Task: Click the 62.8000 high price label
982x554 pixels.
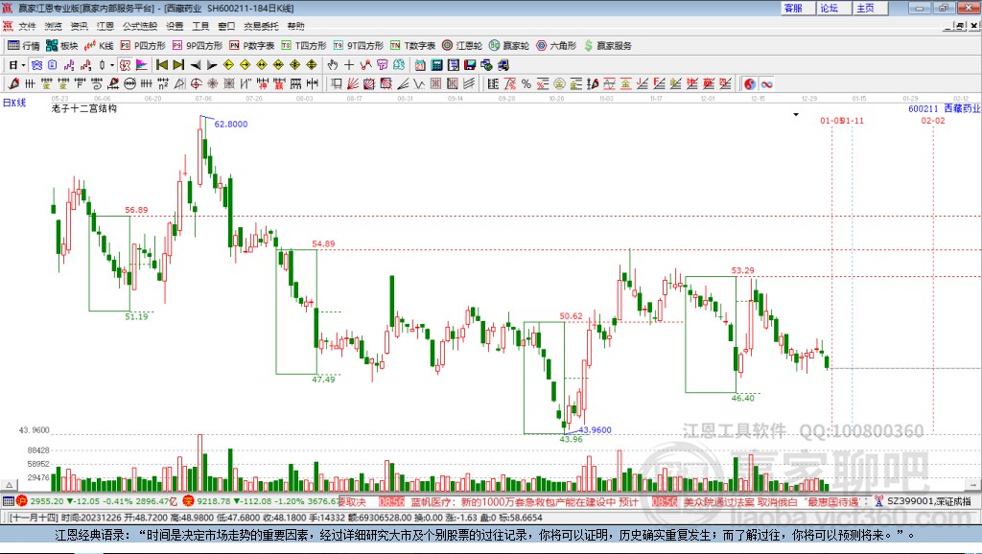Action: [x=230, y=124]
